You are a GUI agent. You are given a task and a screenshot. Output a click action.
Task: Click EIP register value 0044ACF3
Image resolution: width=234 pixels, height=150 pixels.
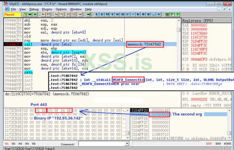[199, 59]
